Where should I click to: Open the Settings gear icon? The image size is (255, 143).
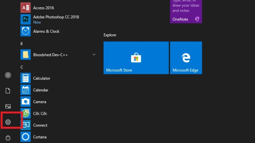point(8,122)
